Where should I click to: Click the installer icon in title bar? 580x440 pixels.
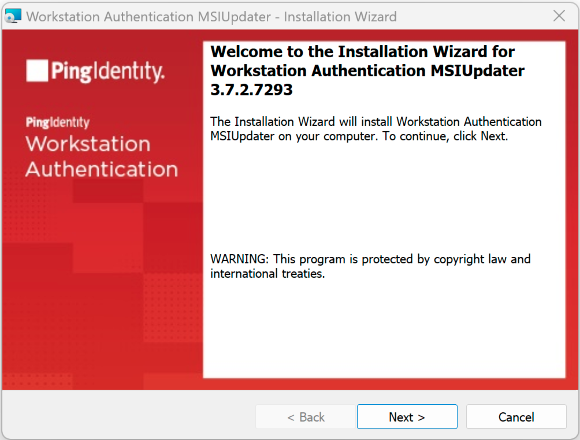[13, 16]
